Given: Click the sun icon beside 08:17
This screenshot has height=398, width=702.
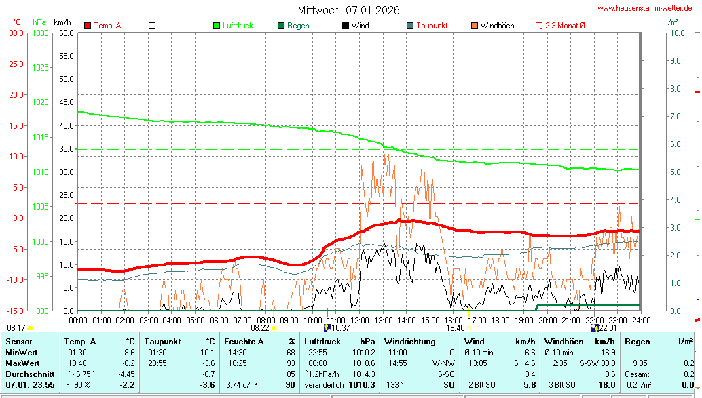Looking at the screenshot, I should tap(30, 328).
